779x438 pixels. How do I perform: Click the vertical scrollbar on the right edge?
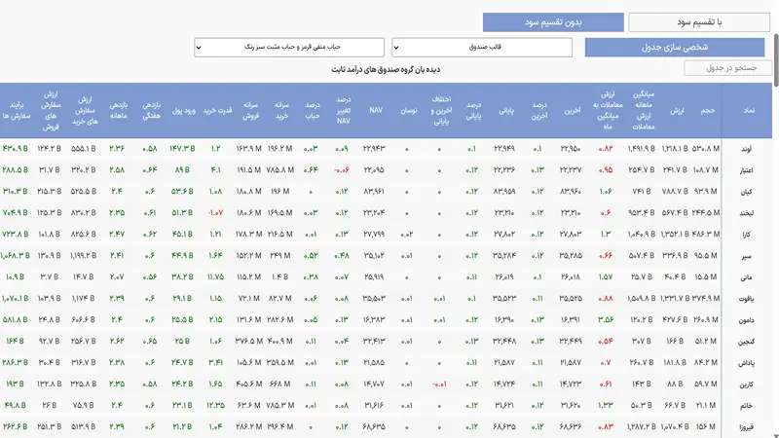coord(776,59)
